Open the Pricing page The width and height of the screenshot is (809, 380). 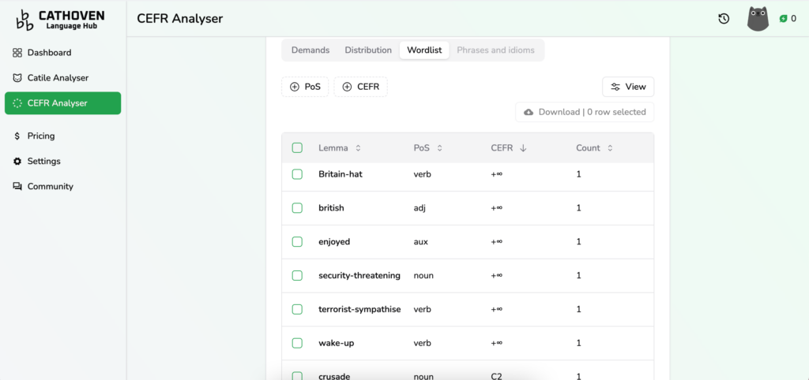(x=41, y=136)
